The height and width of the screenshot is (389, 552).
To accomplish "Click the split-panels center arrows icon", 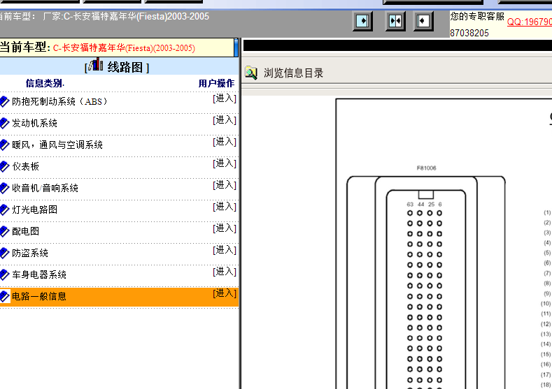I will tap(395, 21).
